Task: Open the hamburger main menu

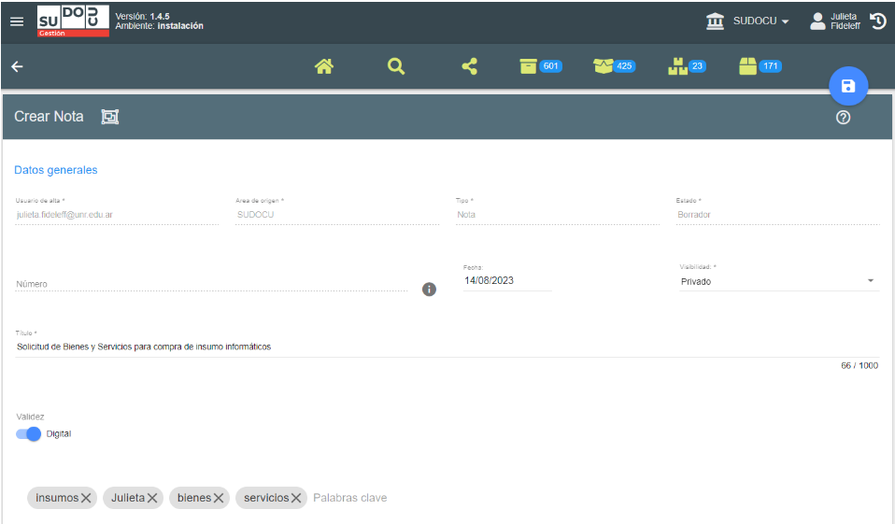Action: (x=17, y=21)
